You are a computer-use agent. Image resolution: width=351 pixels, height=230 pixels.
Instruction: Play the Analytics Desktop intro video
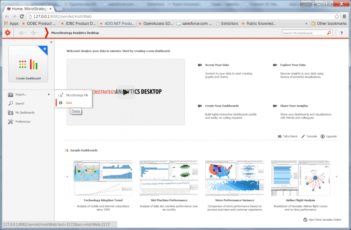pyautogui.click(x=126, y=92)
